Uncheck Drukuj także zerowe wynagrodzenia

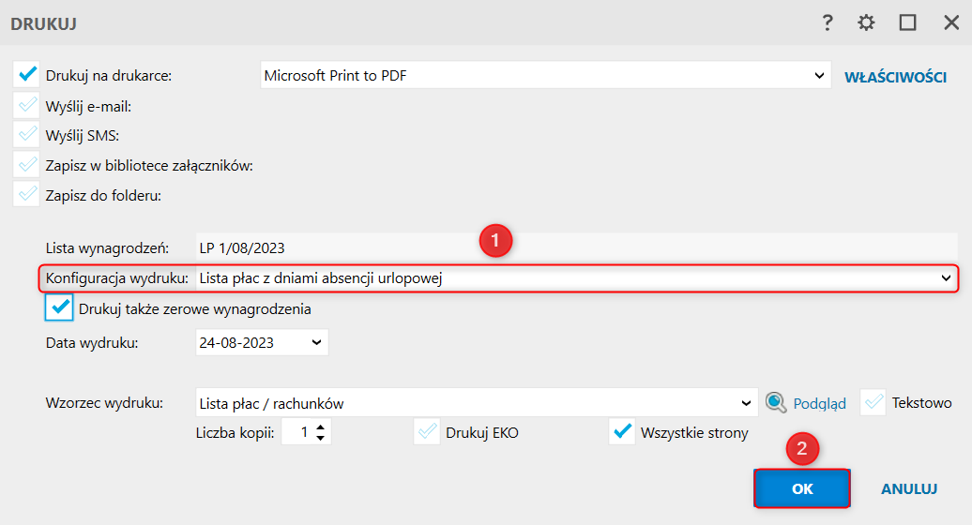pyautogui.click(x=60, y=307)
